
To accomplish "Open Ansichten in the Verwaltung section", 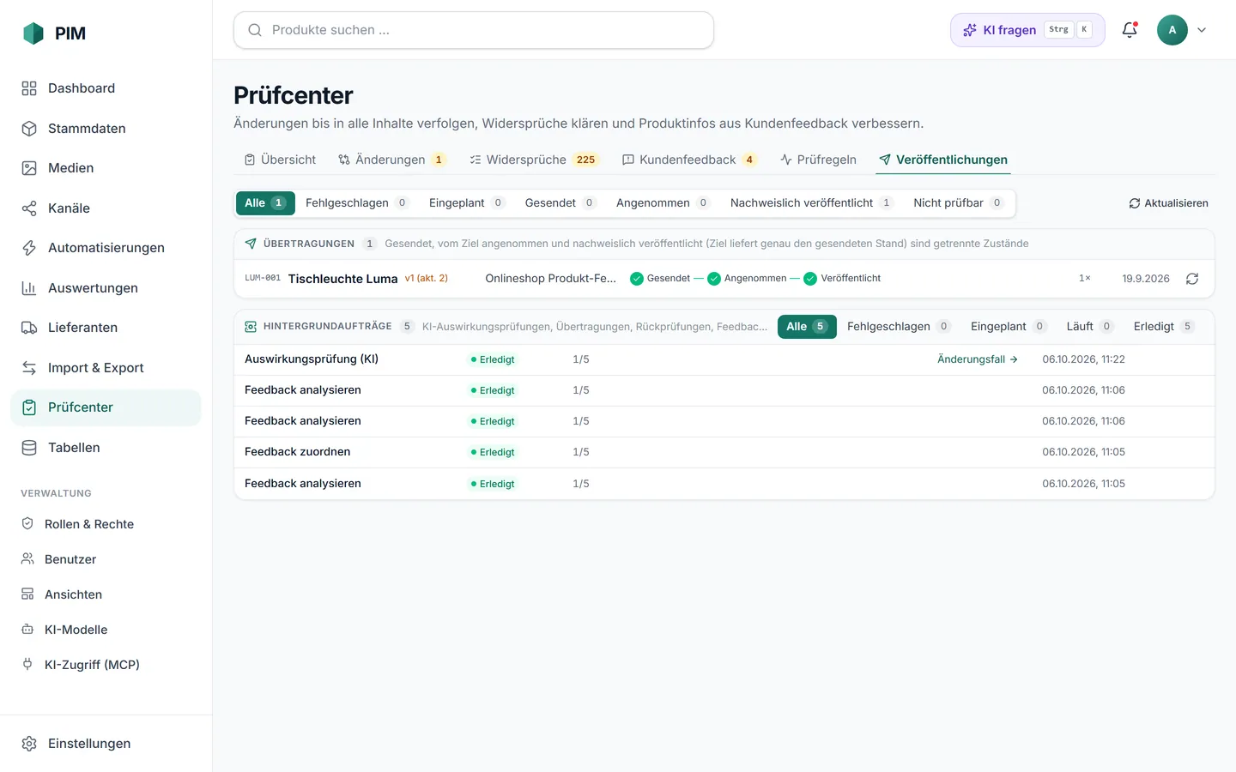I will (106, 594).
